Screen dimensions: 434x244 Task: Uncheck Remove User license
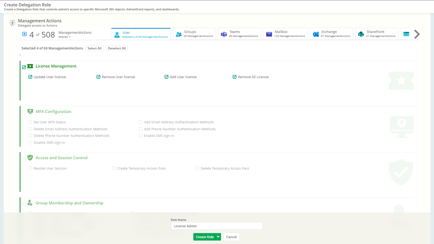click(x=98, y=77)
